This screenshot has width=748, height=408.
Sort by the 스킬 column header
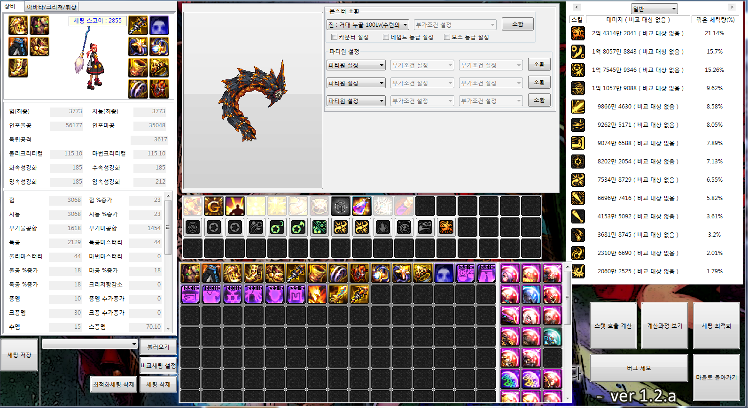(577, 20)
